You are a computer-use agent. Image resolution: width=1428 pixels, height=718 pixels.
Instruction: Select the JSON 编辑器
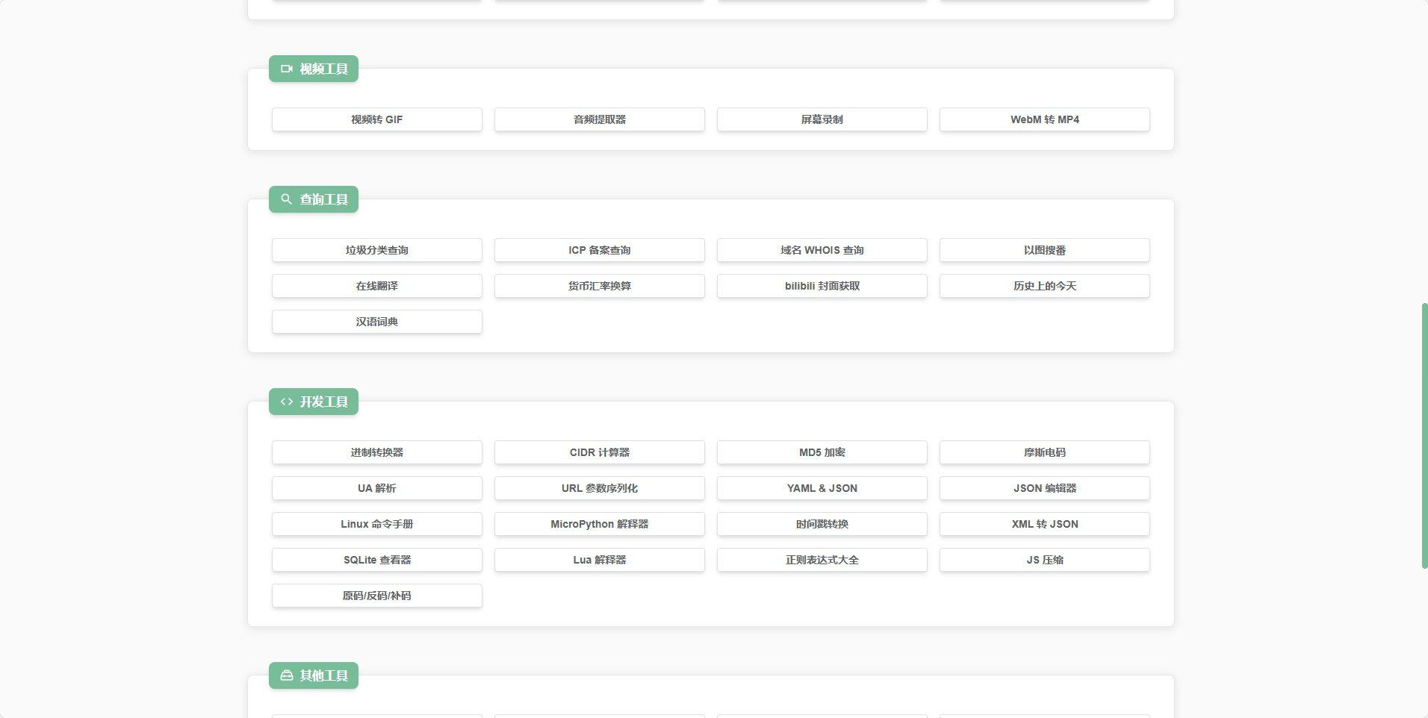pos(1044,488)
